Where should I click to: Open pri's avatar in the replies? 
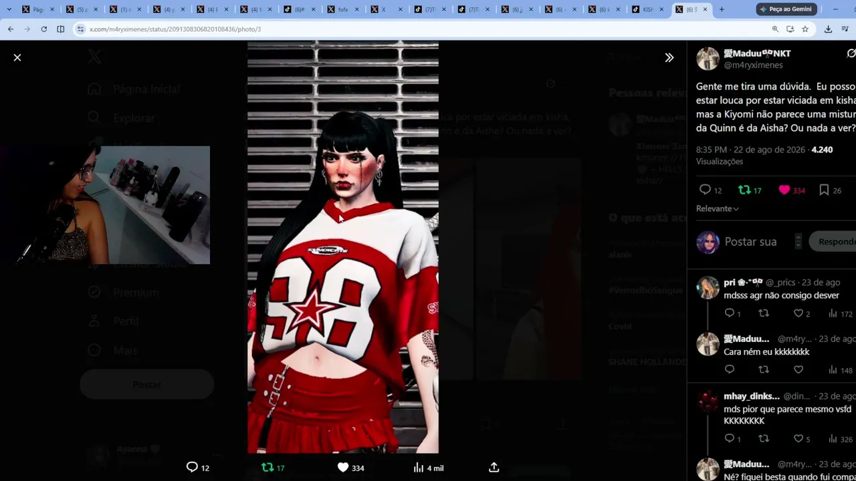708,288
